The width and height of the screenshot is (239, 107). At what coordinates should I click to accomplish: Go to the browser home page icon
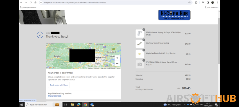pyautogui.click(x=35, y=3)
